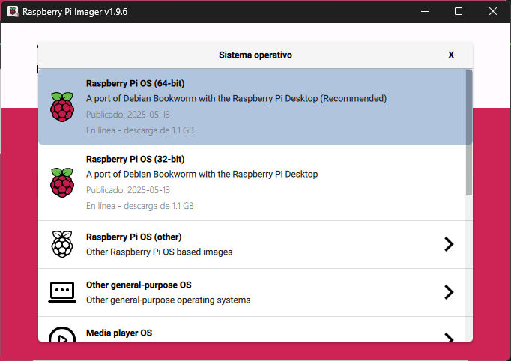
Task: Click the monitor icon for general-purpose OS
Action: (x=62, y=292)
